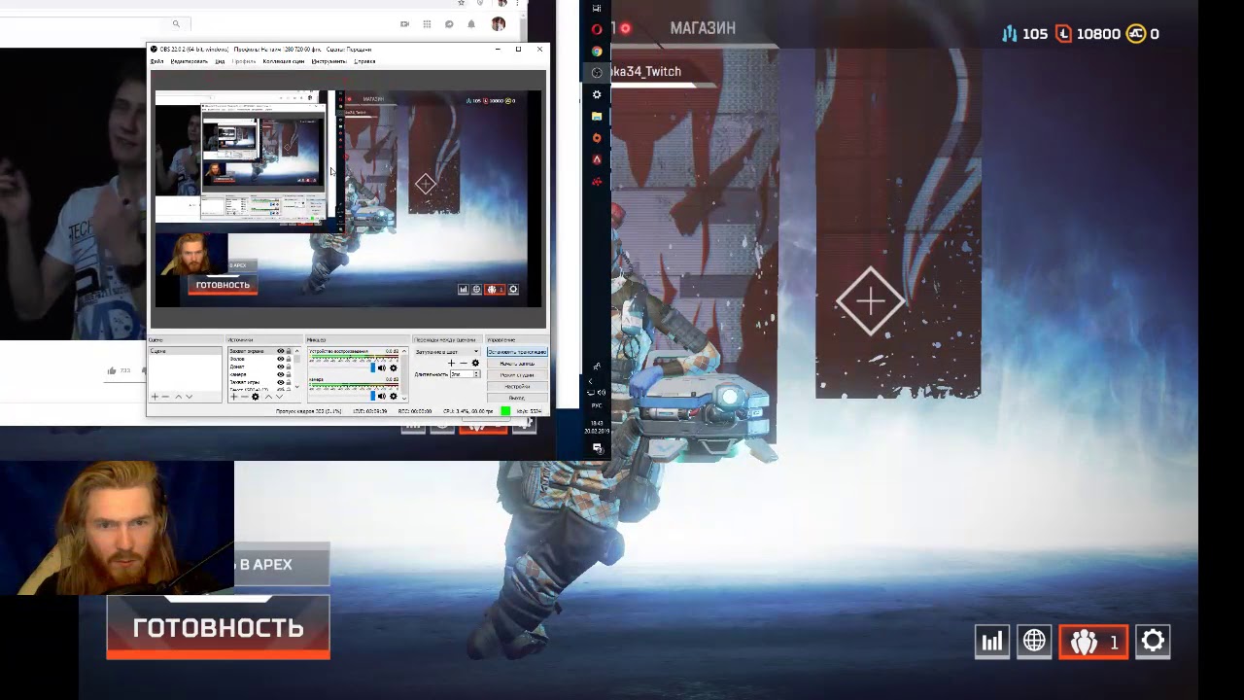Screen dimensions: 1244x700
Task: Move the selected source down
Action: [x=280, y=397]
